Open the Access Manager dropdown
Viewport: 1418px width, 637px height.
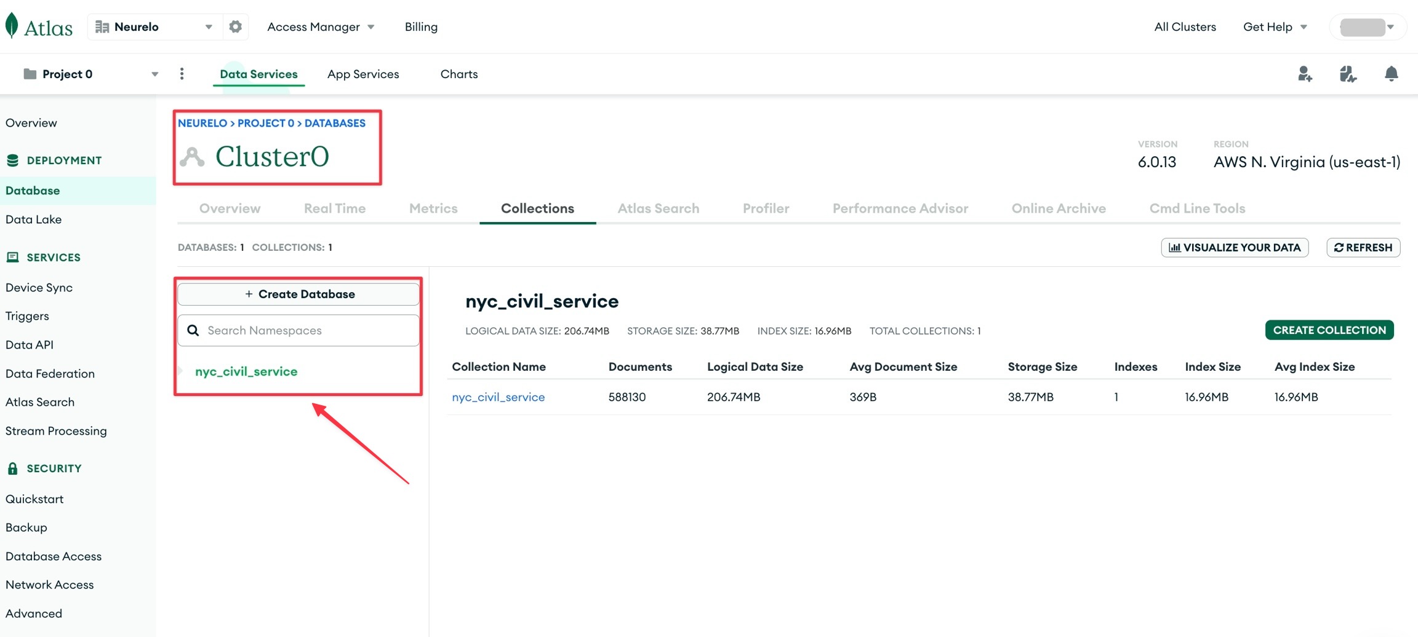coord(320,27)
